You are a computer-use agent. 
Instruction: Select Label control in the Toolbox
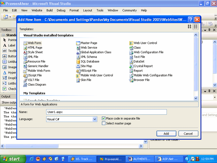(x=9, y=45)
